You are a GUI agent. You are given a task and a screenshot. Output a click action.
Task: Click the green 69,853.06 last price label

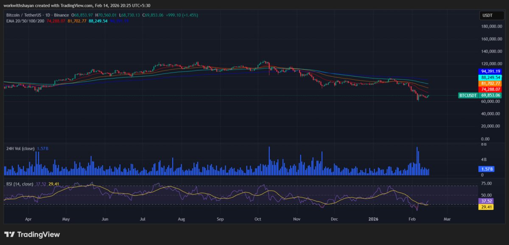[491, 96]
